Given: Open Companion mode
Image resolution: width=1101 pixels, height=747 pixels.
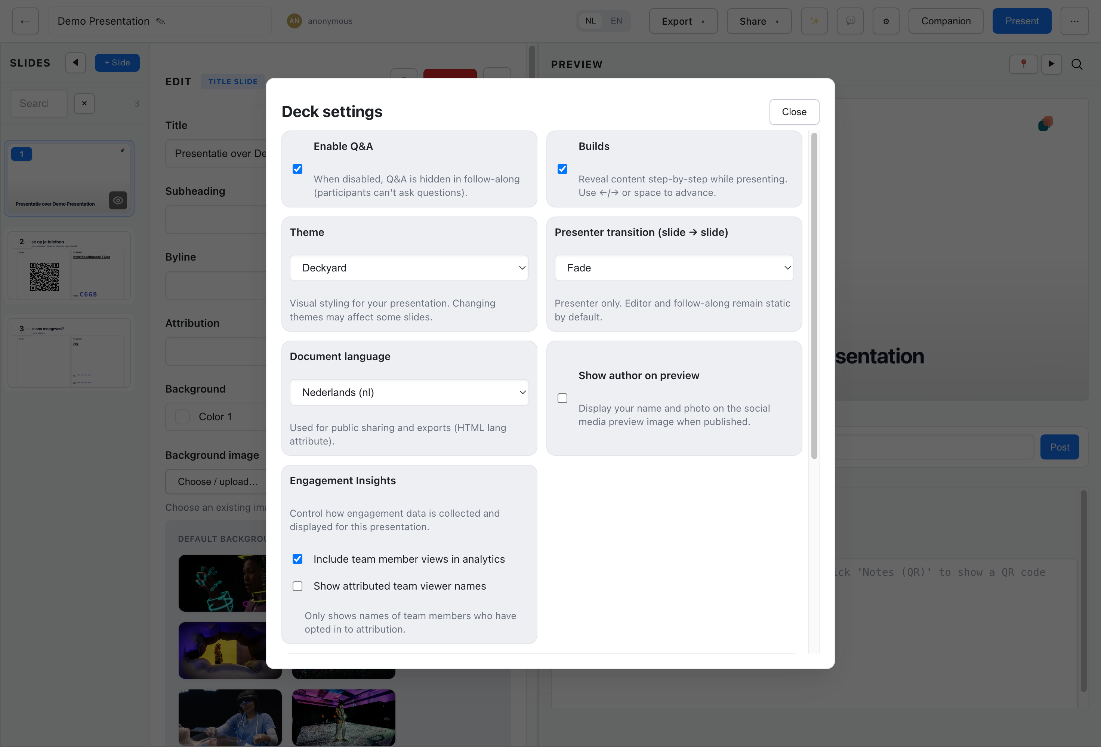Looking at the screenshot, I should [946, 21].
